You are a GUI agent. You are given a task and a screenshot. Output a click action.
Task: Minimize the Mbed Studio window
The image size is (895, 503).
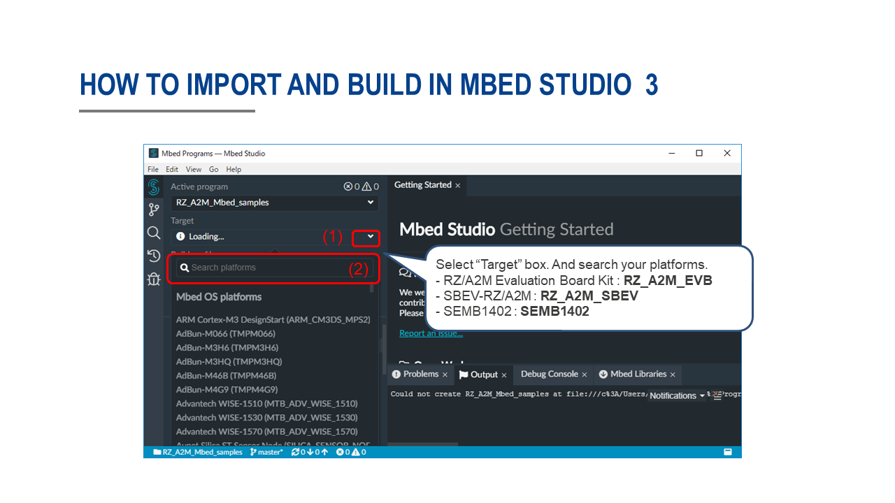[672, 153]
